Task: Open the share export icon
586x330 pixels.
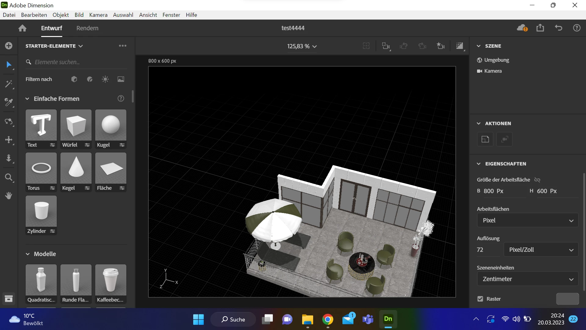Action: point(540,28)
